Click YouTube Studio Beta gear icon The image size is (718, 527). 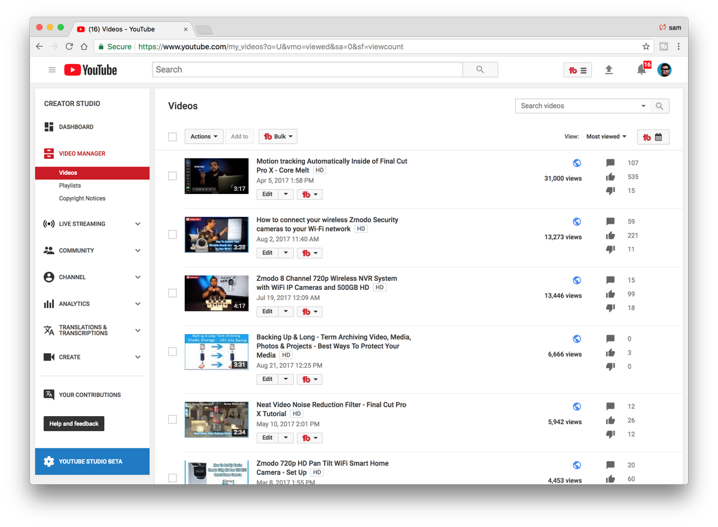click(49, 461)
